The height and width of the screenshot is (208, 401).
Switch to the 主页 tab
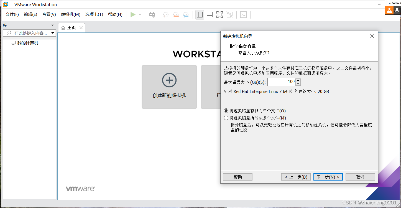click(x=71, y=28)
